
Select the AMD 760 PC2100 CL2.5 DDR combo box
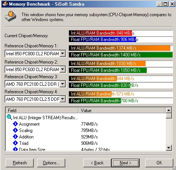tap(35, 99)
